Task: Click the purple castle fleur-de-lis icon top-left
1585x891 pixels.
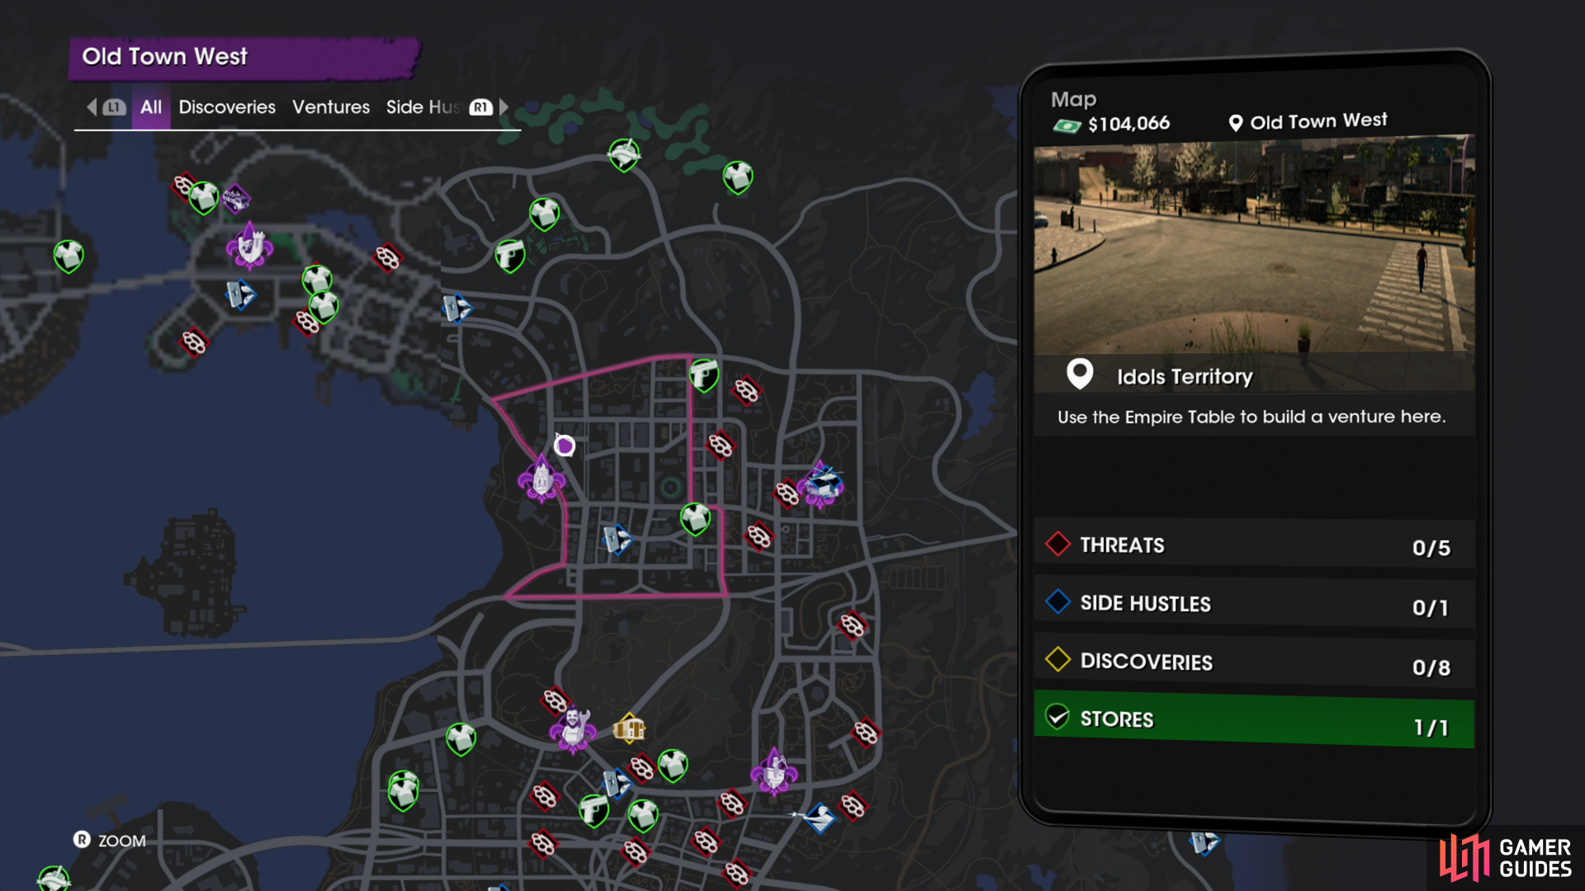Action: pyautogui.click(x=249, y=246)
